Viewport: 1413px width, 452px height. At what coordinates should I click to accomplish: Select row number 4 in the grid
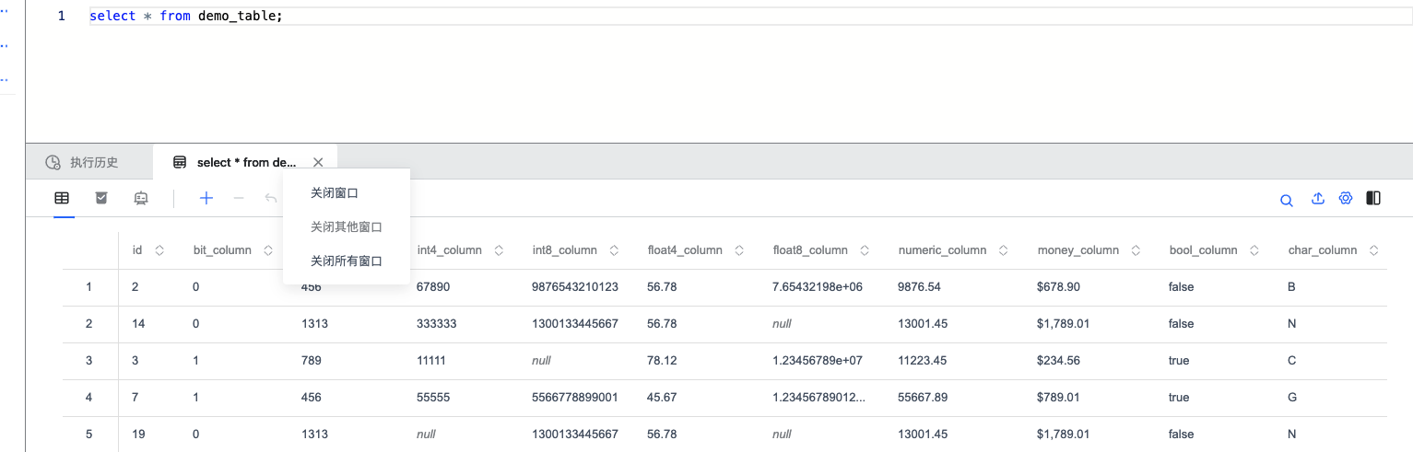88,398
